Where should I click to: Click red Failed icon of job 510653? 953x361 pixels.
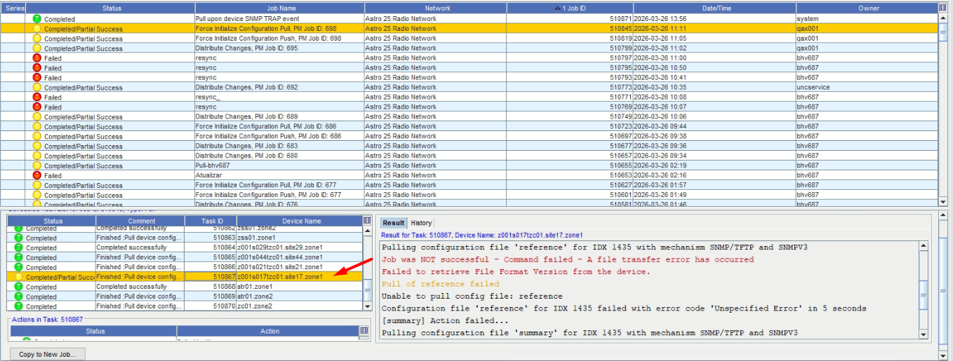[37, 175]
